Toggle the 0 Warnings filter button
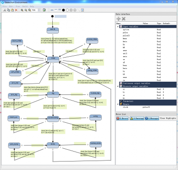This screenshot has height=170, width=178. click(x=137, y=118)
